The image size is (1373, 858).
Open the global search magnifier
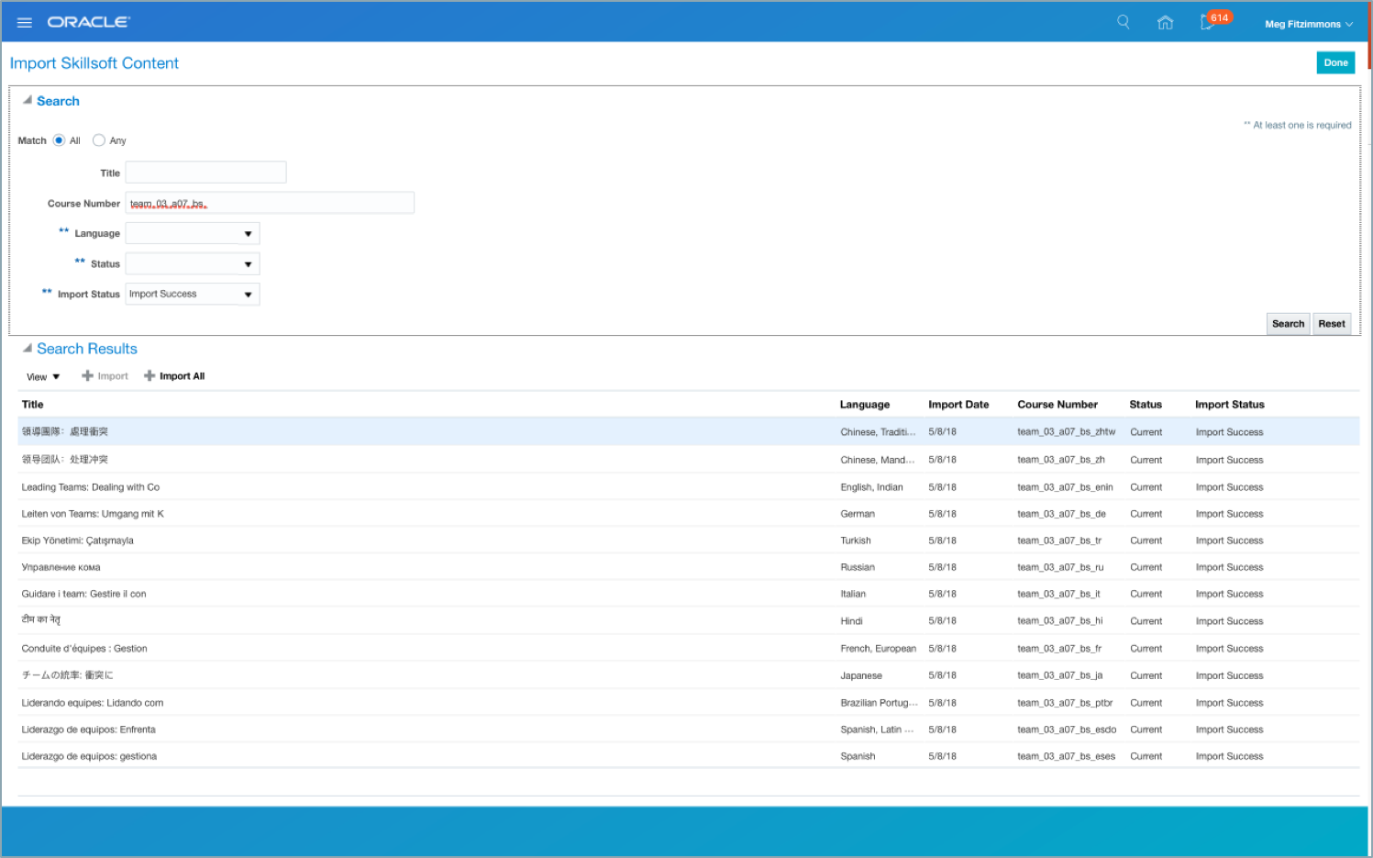(1123, 21)
